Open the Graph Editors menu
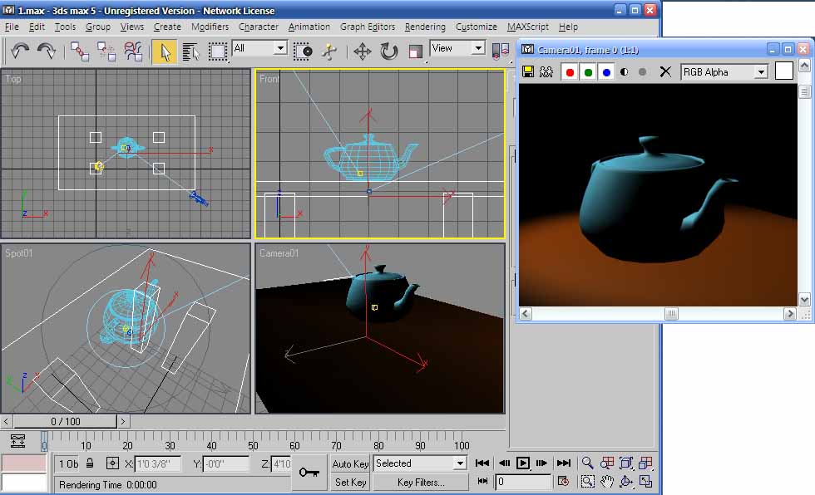 point(368,27)
